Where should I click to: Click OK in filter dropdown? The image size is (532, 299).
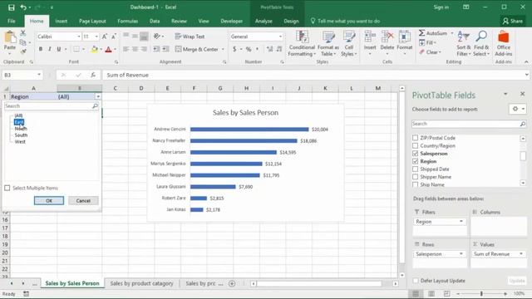coord(49,201)
